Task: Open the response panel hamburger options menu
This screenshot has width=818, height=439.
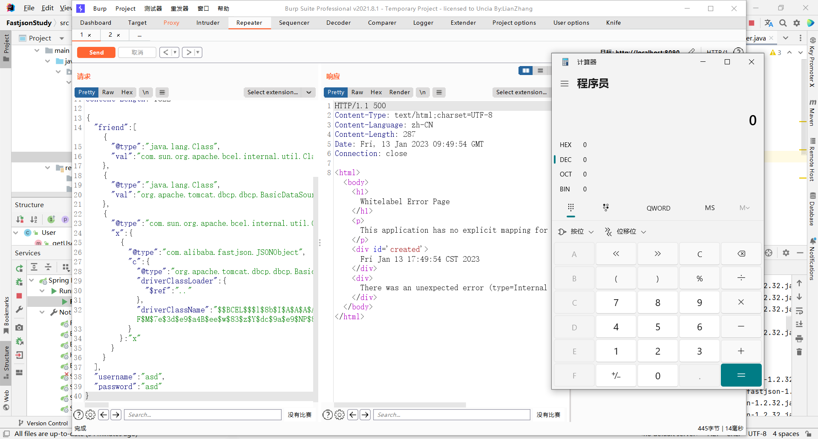Action: click(439, 92)
